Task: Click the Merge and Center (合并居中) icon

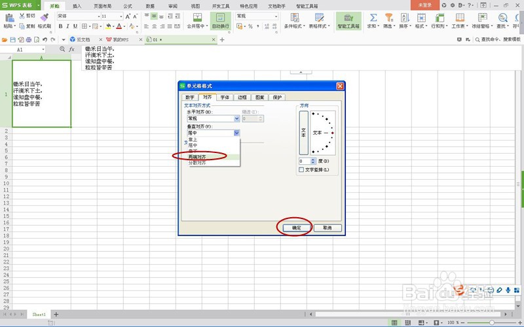Action: [x=198, y=18]
